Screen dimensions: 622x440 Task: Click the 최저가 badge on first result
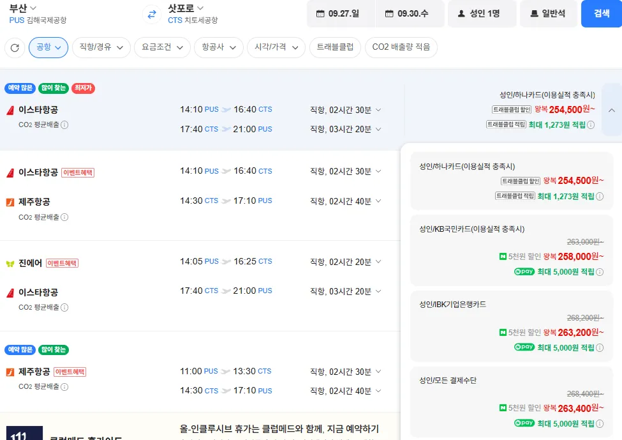(83, 87)
